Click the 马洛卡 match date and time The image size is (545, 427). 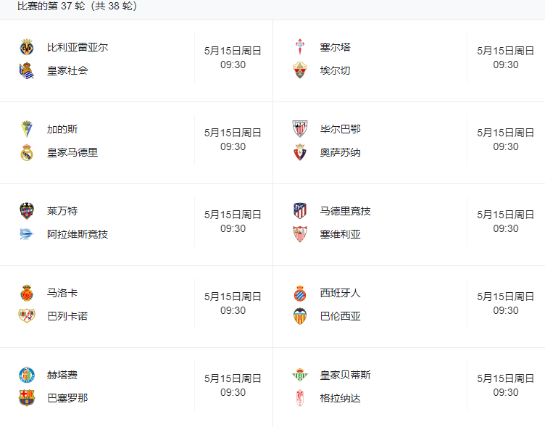pos(233,303)
